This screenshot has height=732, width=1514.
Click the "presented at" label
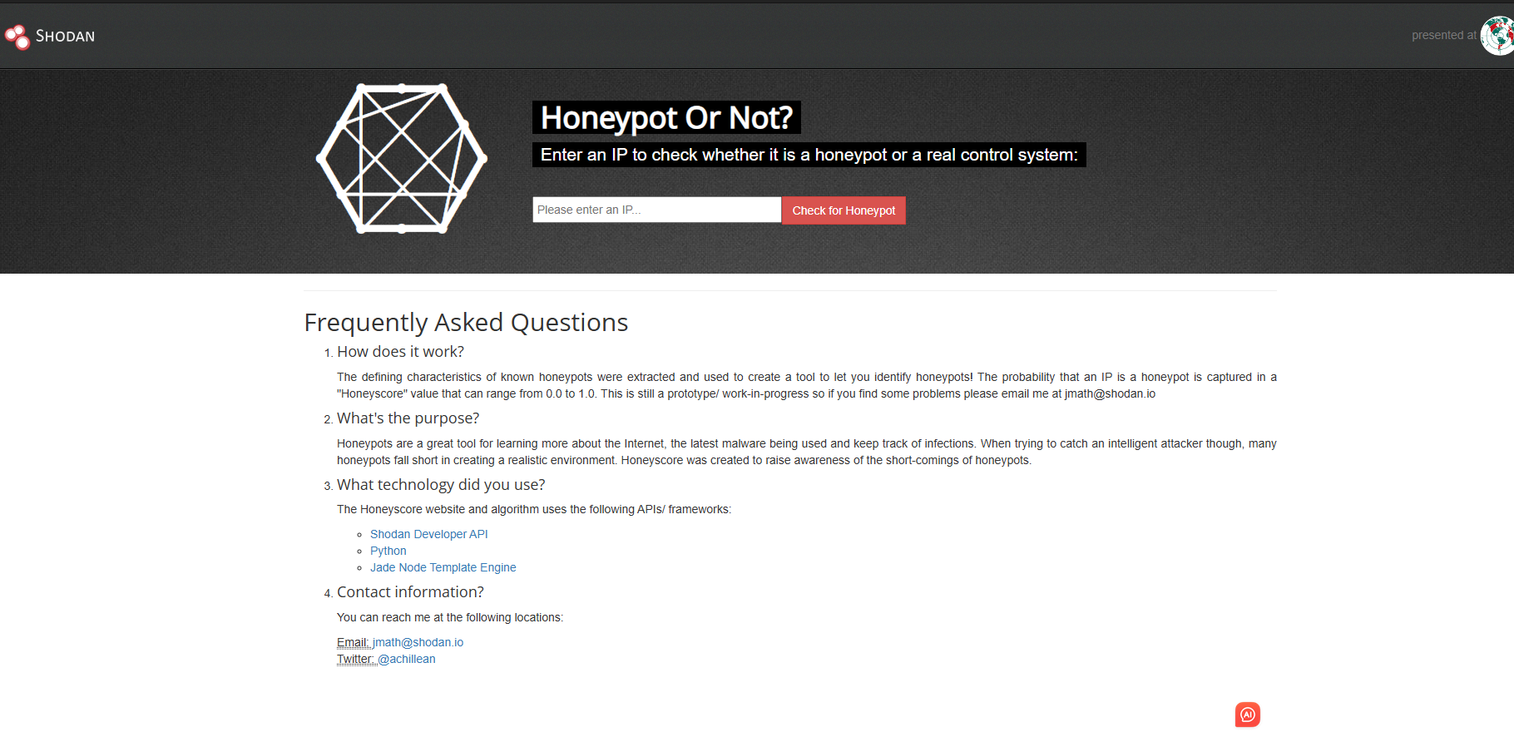1443,35
